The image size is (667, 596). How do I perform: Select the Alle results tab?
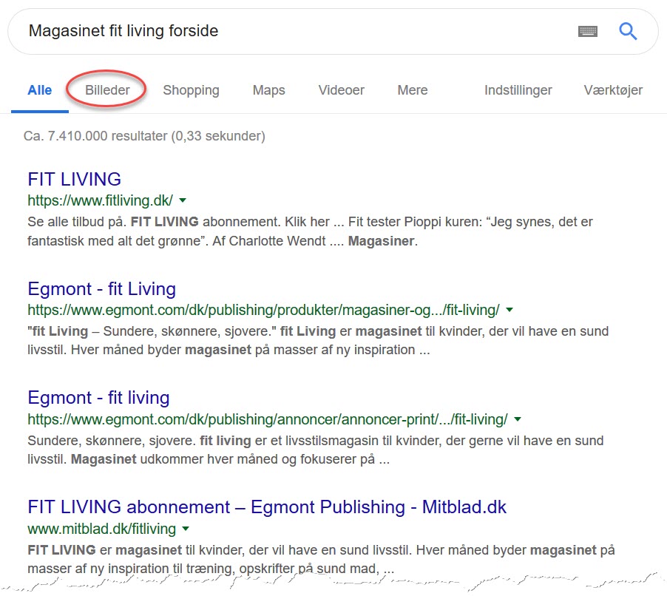[x=40, y=90]
